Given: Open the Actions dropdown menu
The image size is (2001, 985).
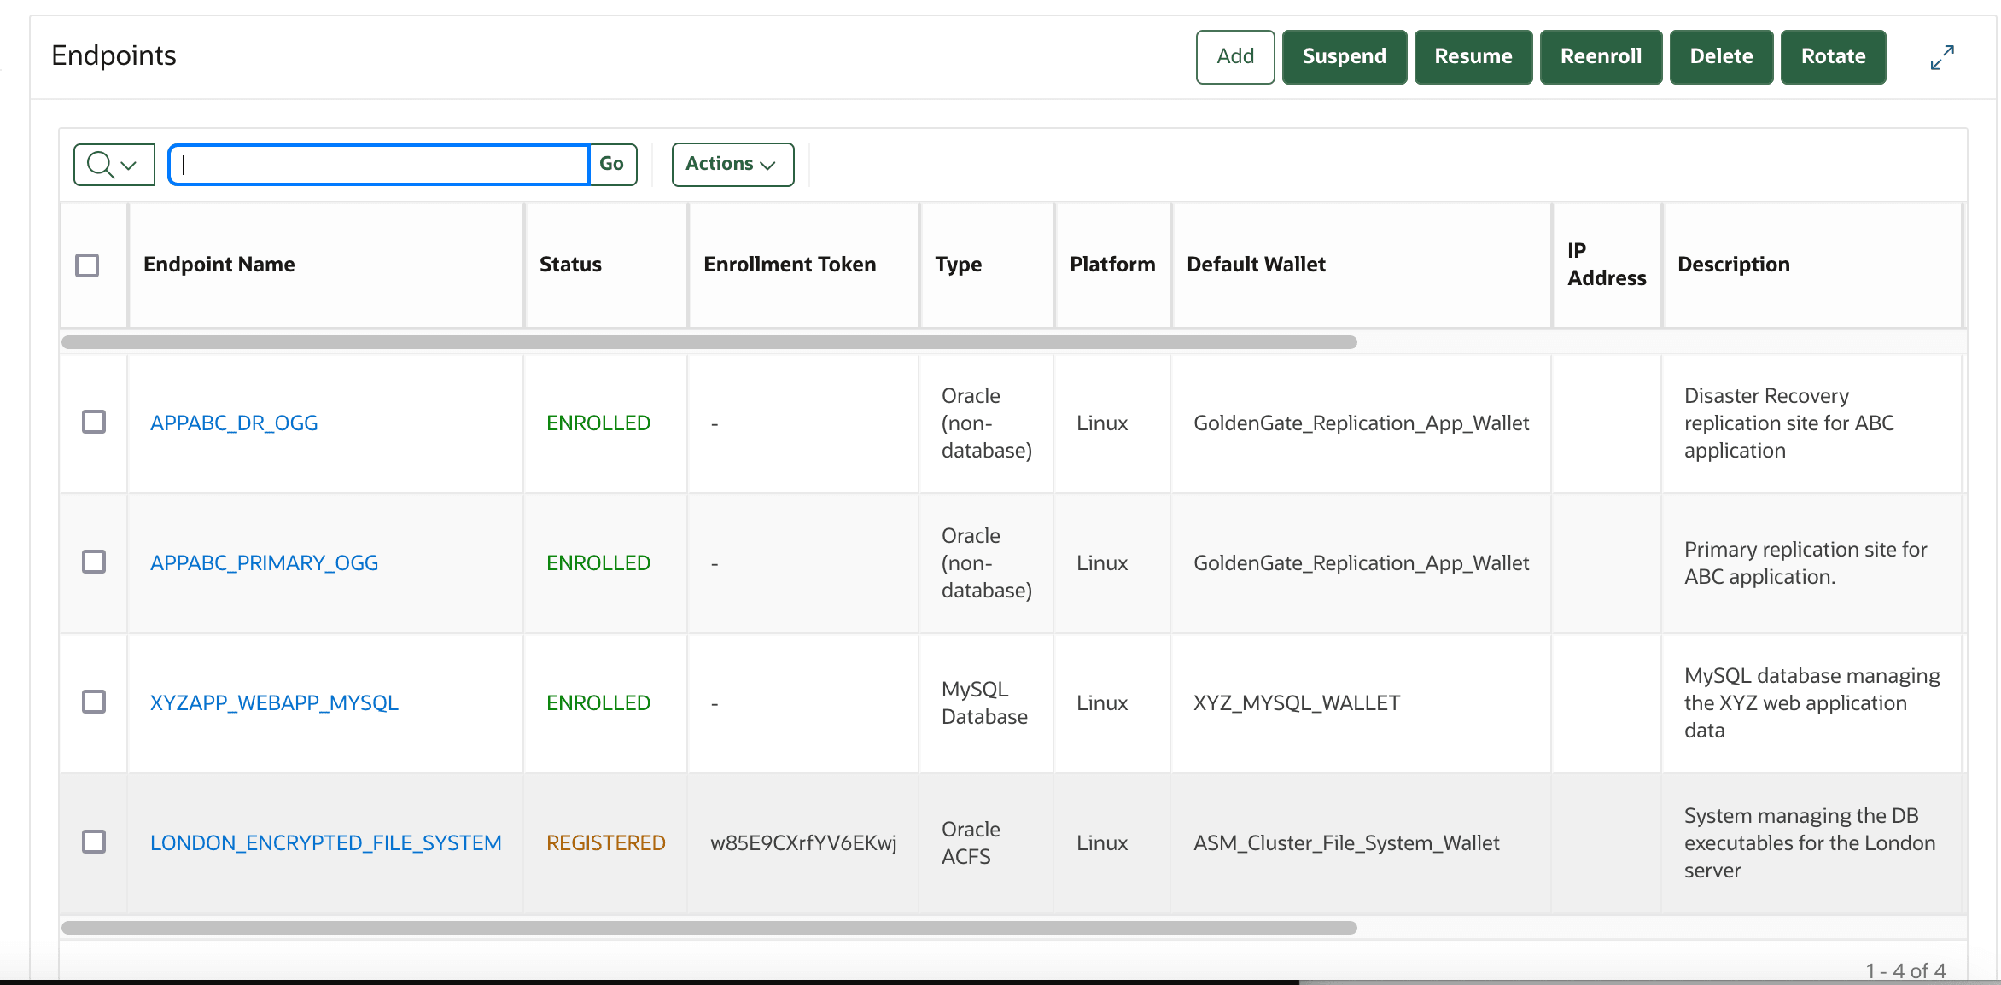Looking at the screenshot, I should 732,164.
